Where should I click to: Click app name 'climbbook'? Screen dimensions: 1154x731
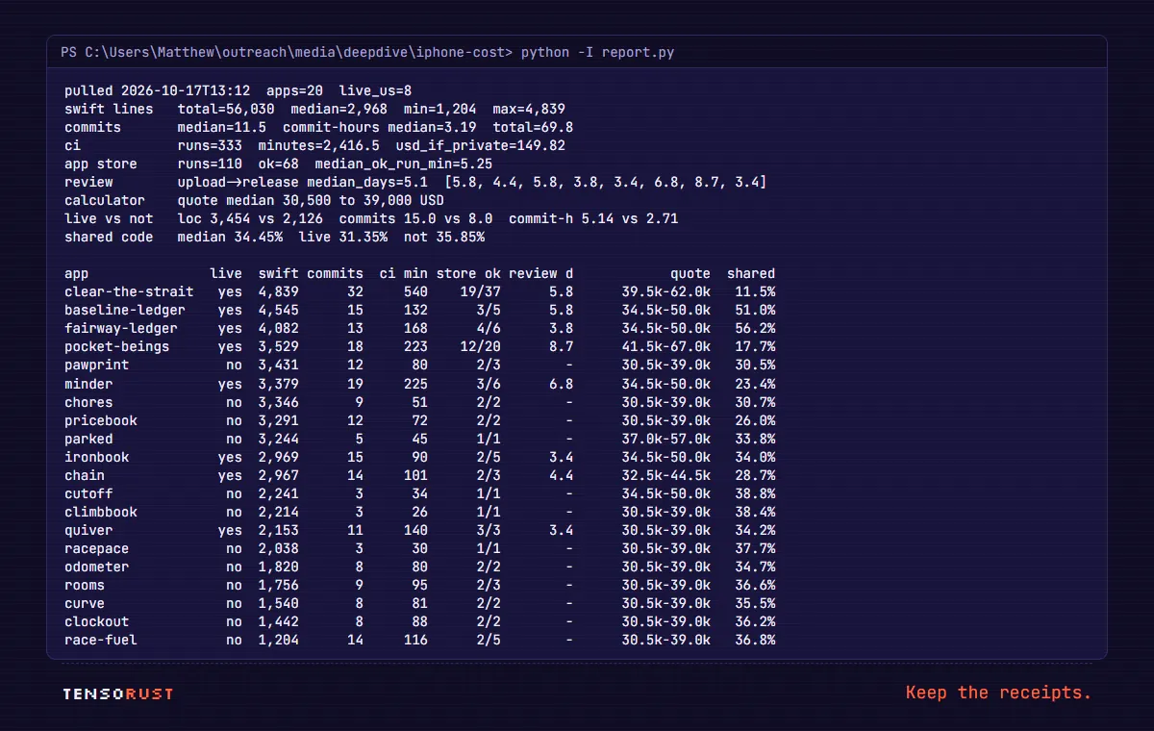(x=101, y=512)
